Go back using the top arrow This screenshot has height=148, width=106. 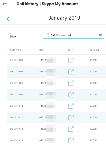pyautogui.click(x=5, y=4)
